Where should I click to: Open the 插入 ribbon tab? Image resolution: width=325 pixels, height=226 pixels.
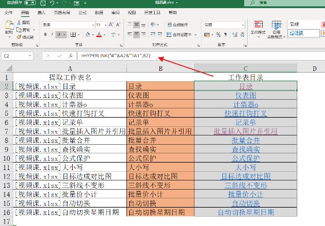42,13
